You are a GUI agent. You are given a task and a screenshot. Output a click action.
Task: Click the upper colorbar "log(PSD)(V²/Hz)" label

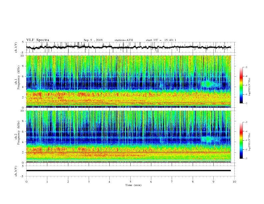249,87
